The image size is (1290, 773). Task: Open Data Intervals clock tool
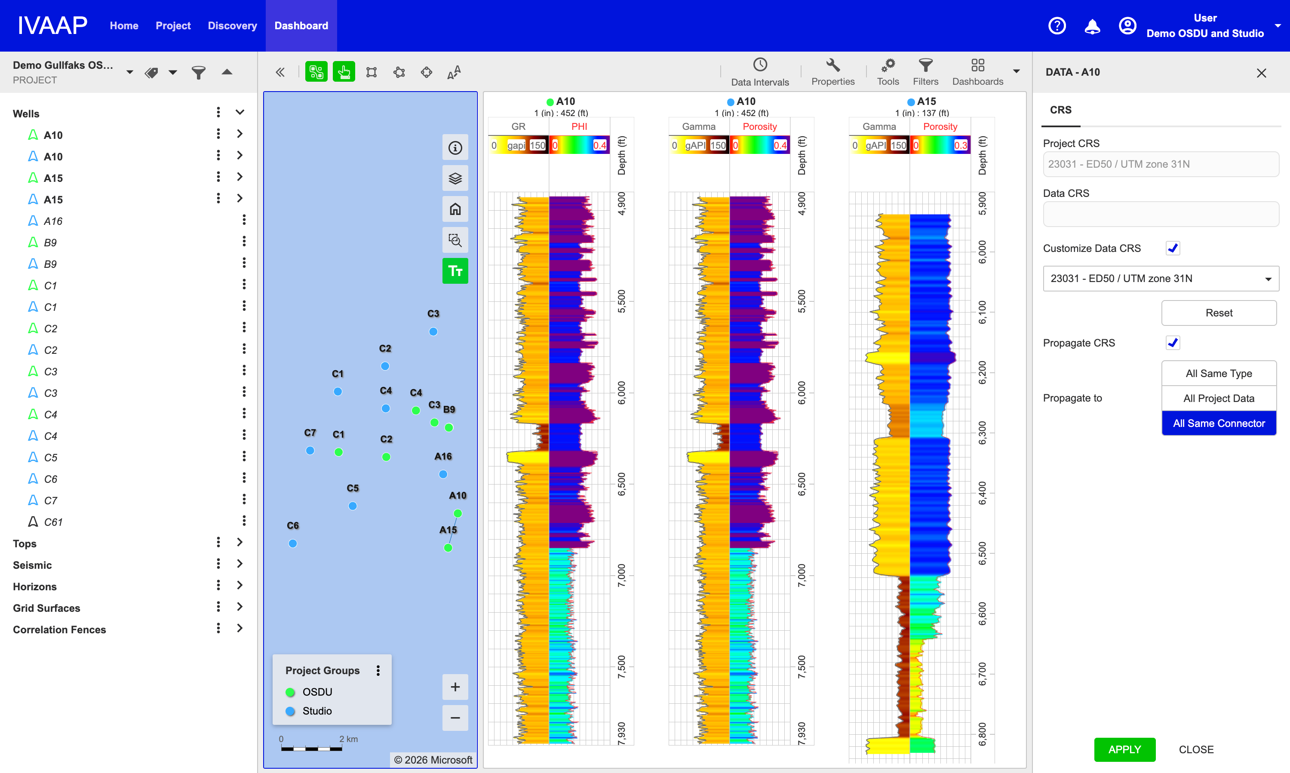760,72
